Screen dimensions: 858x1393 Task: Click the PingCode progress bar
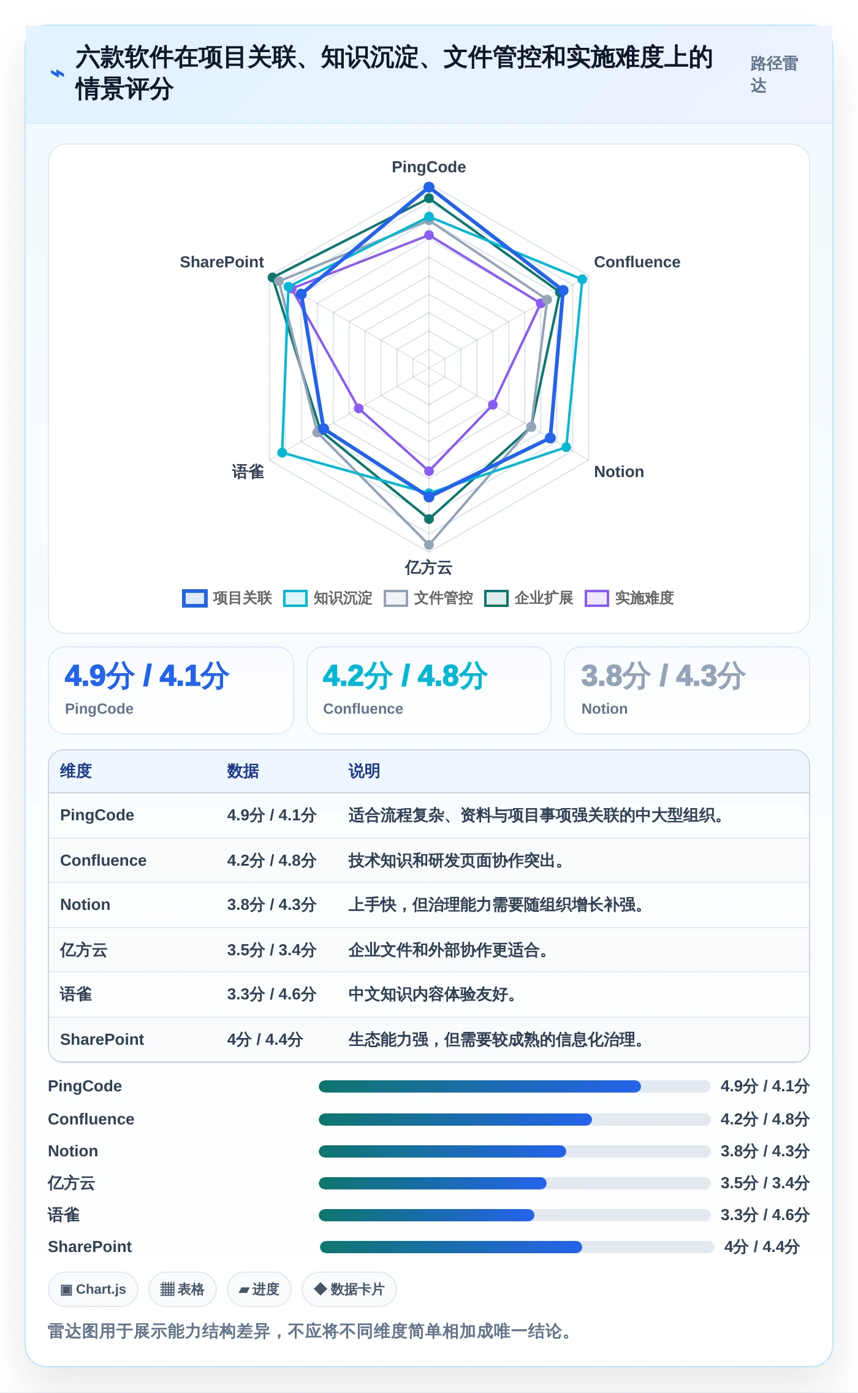[514, 1086]
